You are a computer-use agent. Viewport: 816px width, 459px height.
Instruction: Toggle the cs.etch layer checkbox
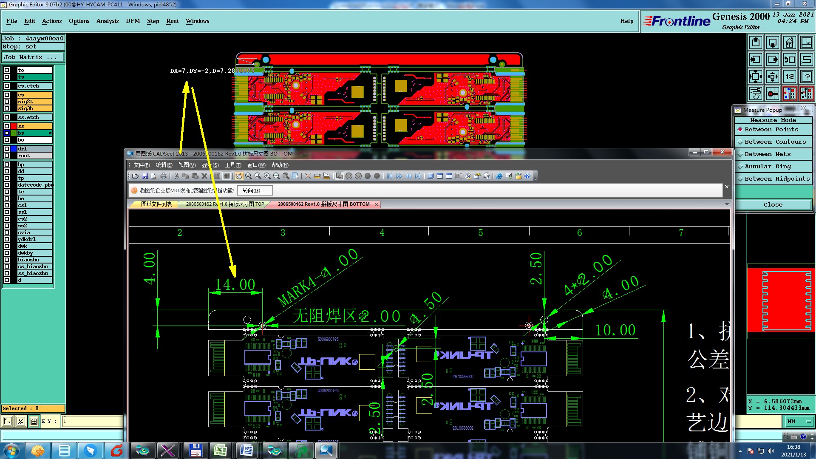pos(7,86)
